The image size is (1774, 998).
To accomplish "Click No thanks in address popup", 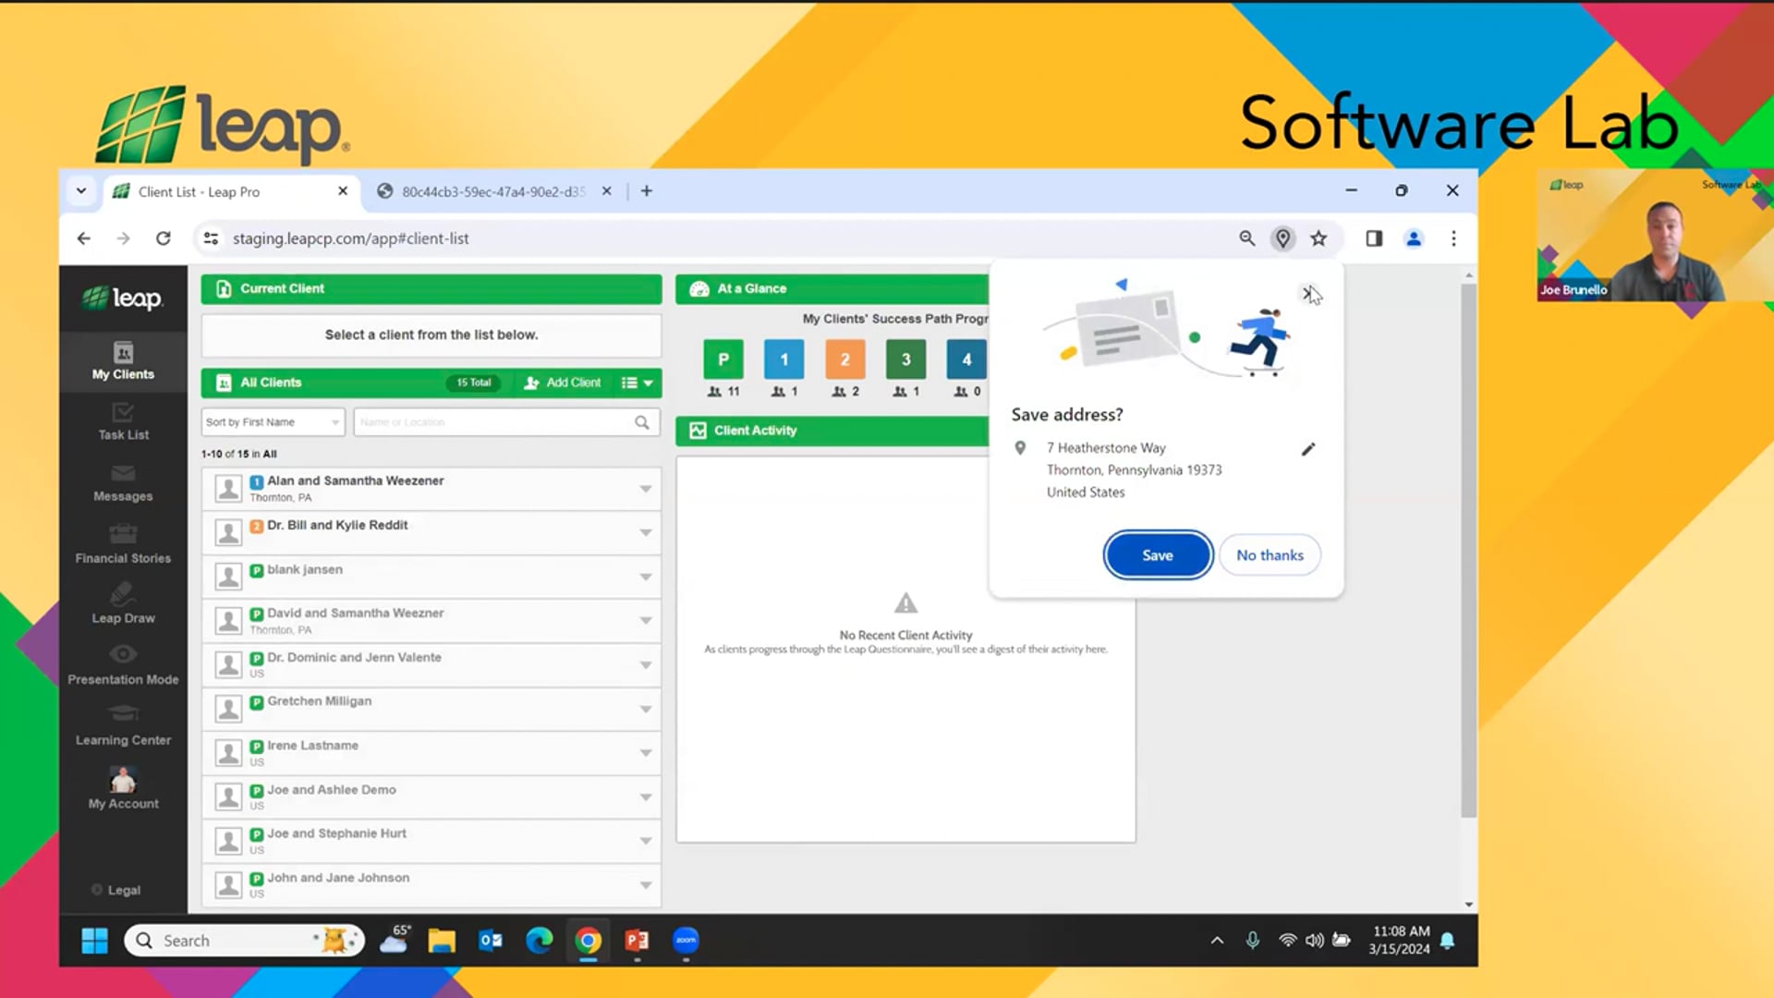I will (x=1270, y=555).
